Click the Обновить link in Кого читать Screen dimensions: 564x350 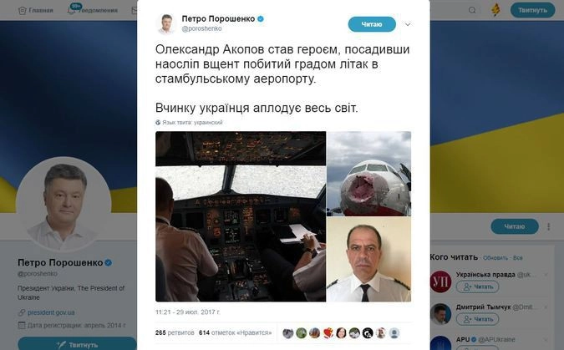click(x=495, y=258)
